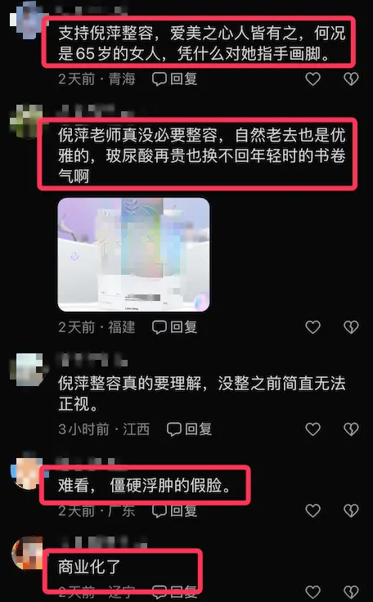Like the 难看 僵硬浮肿的假脸 comment
This screenshot has height=602, width=373.
[312, 510]
